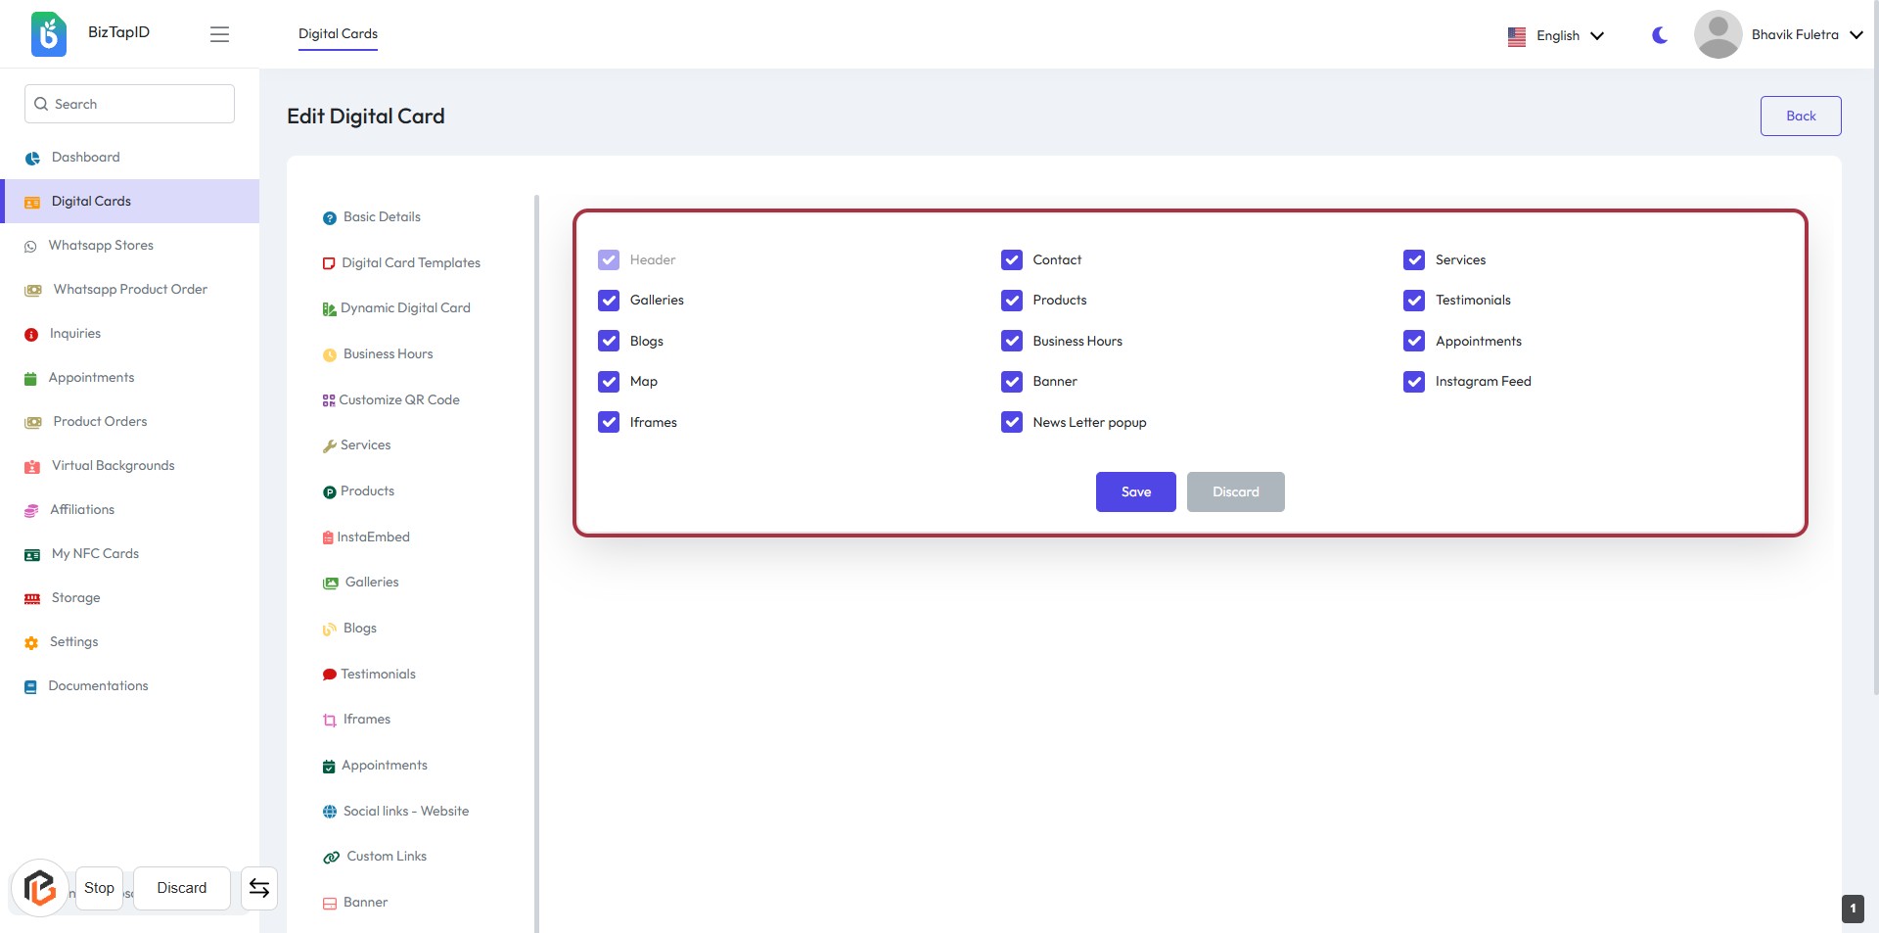Disable the News Letter popup checkbox
The width and height of the screenshot is (1879, 933).
click(1012, 422)
